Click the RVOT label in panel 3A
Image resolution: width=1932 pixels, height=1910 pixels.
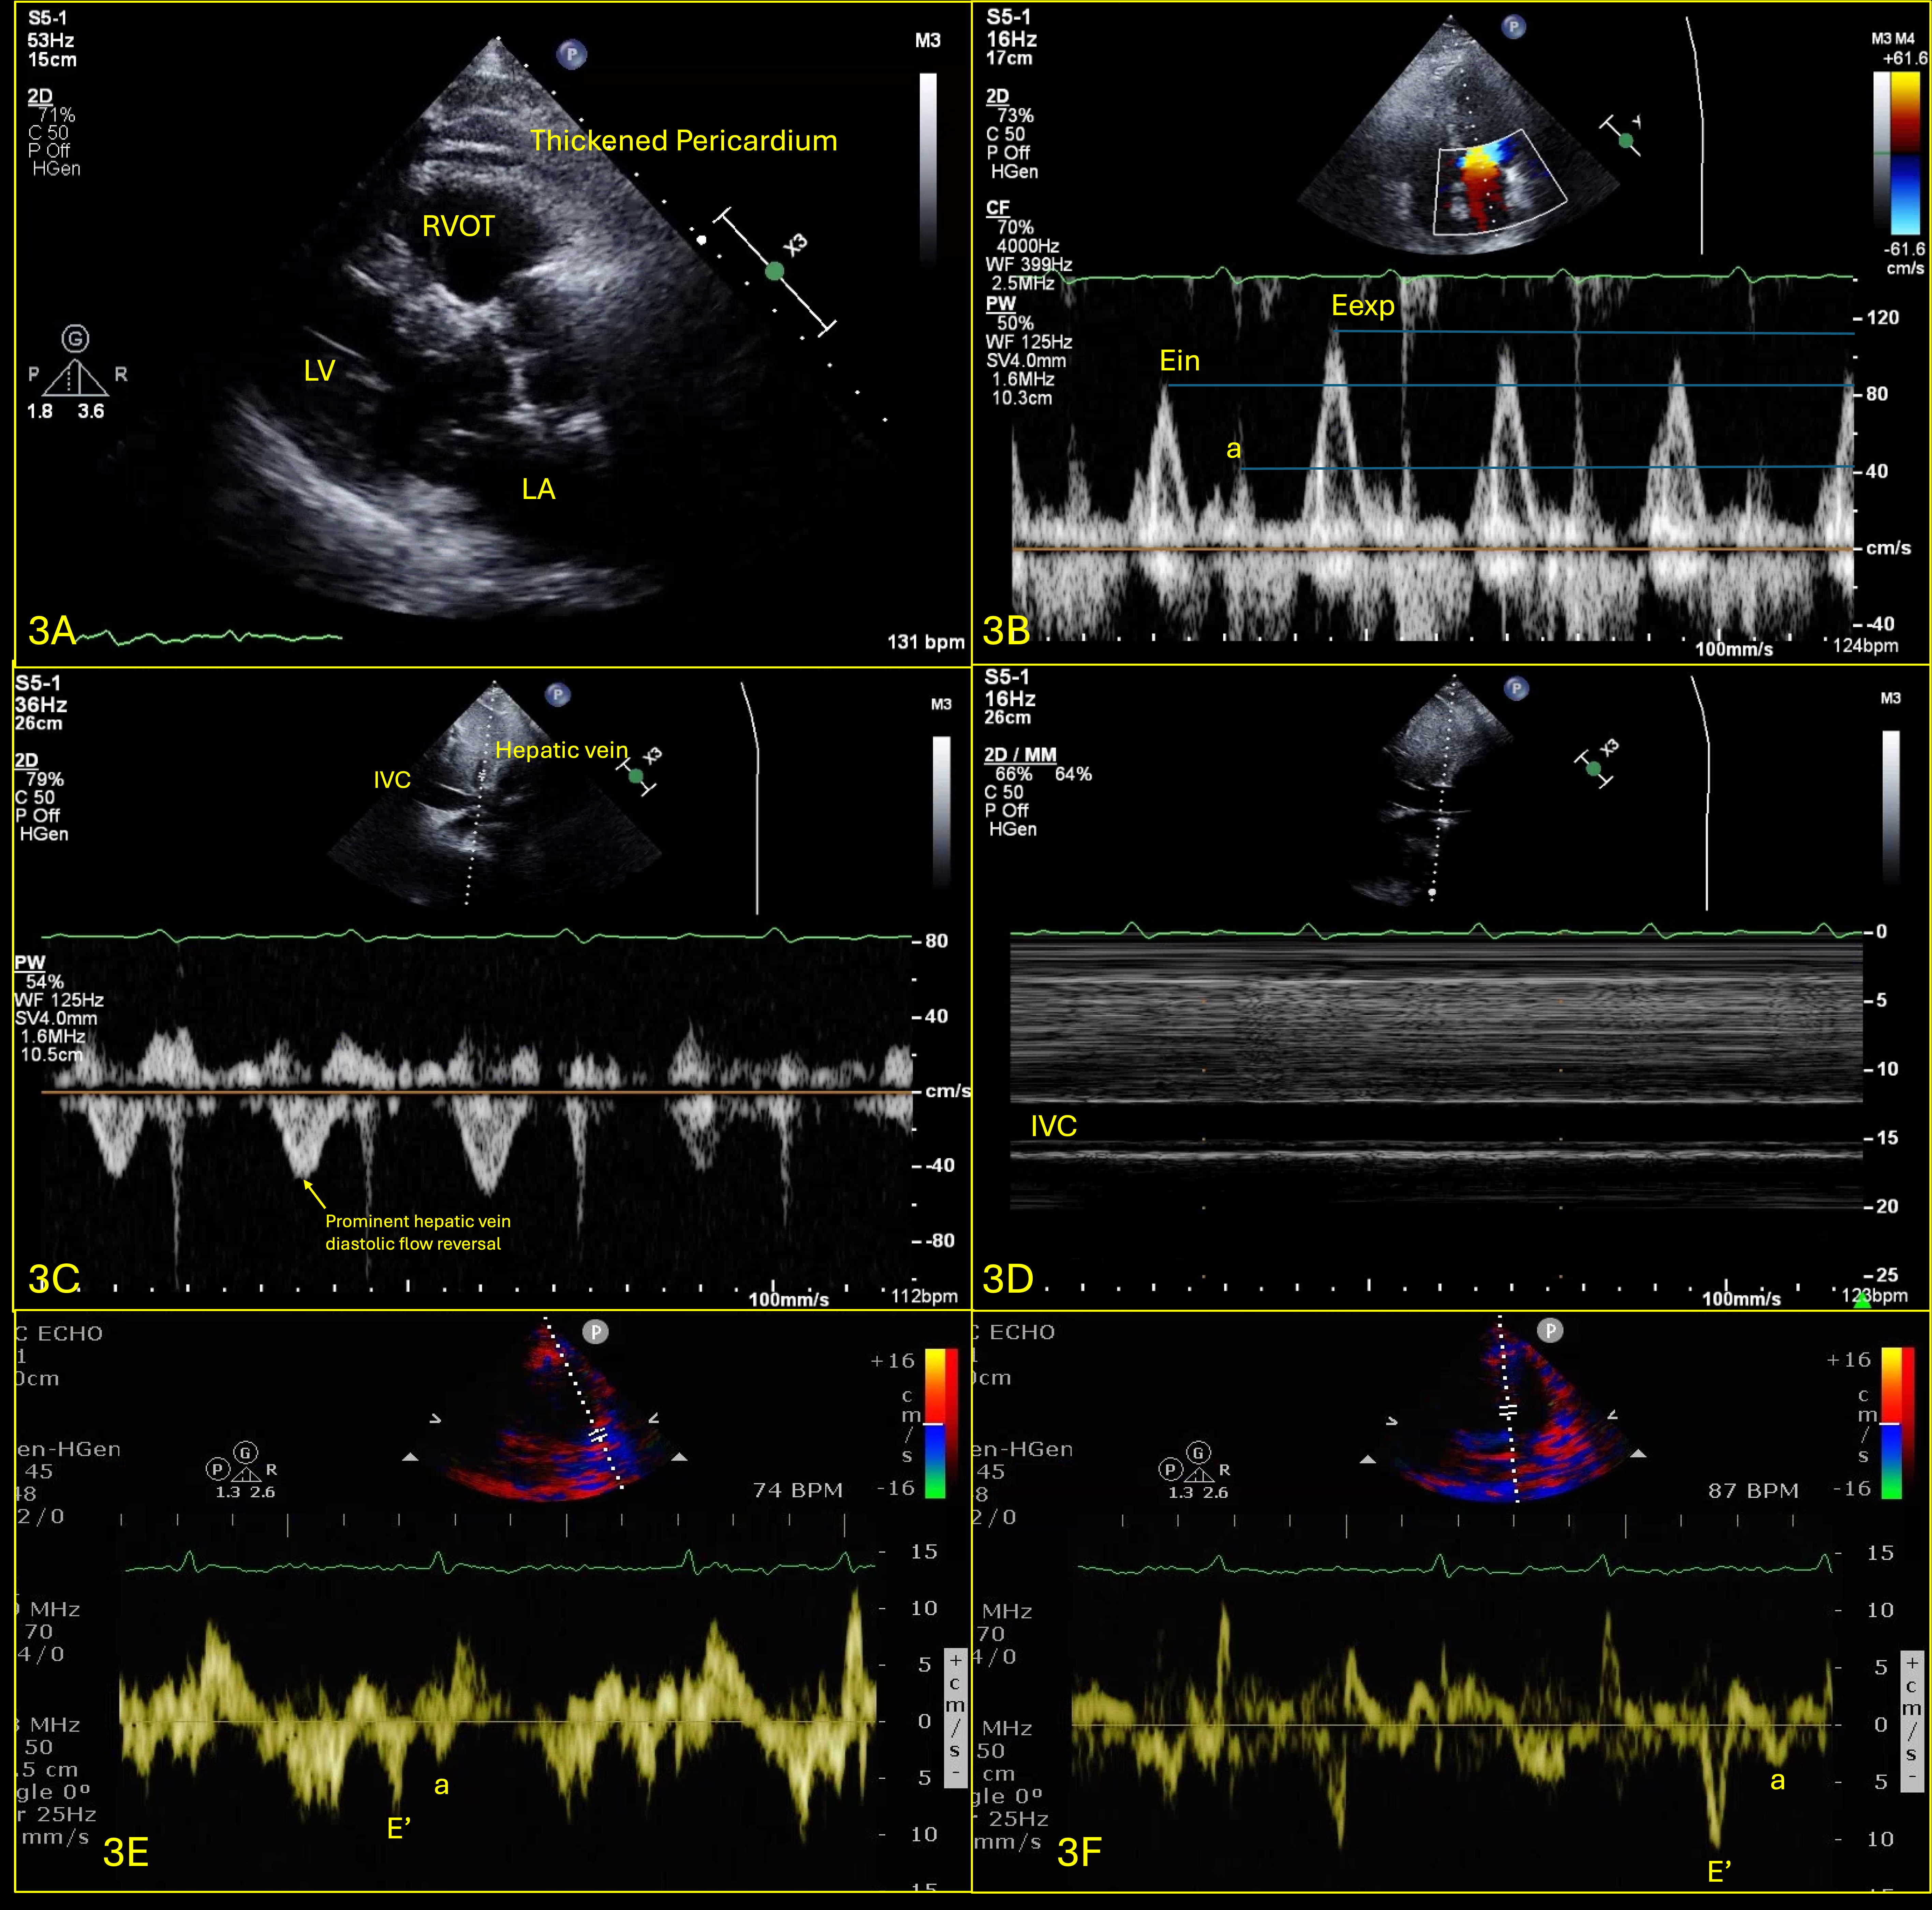458,226
